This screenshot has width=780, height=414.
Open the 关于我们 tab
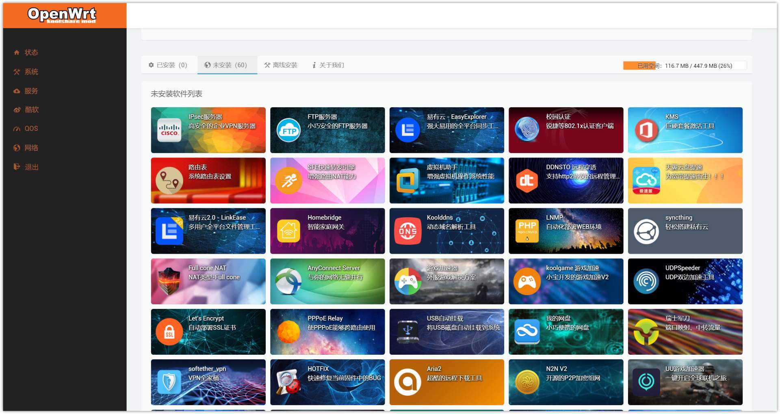(x=328, y=65)
